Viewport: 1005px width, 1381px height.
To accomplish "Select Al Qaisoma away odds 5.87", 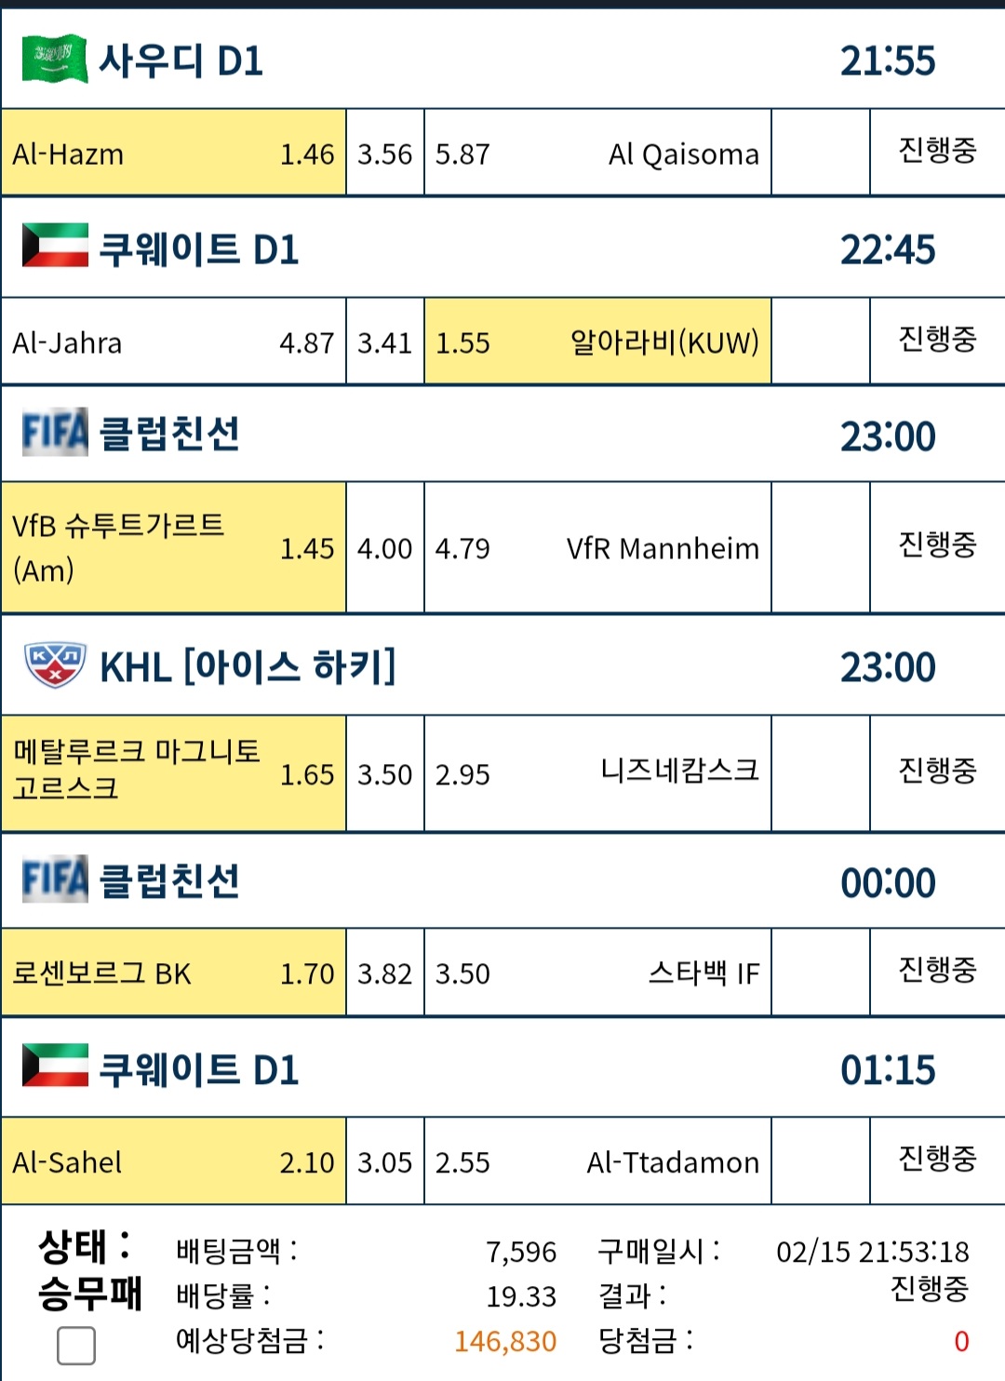I will click(x=597, y=153).
